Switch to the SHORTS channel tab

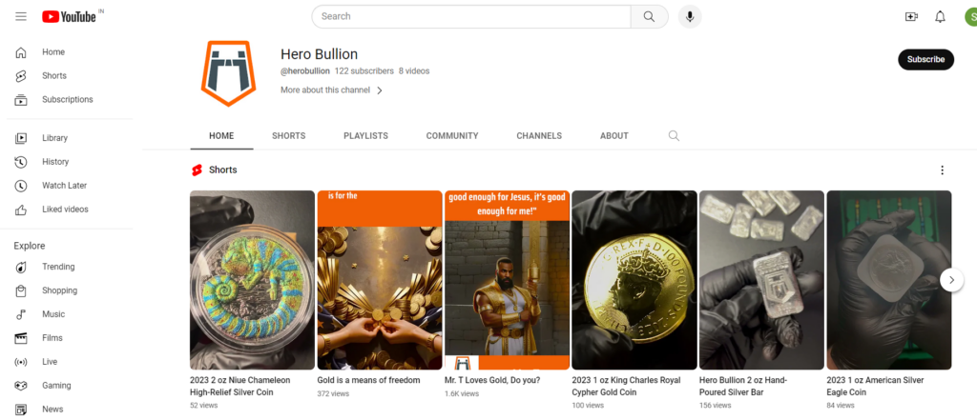pyautogui.click(x=288, y=135)
